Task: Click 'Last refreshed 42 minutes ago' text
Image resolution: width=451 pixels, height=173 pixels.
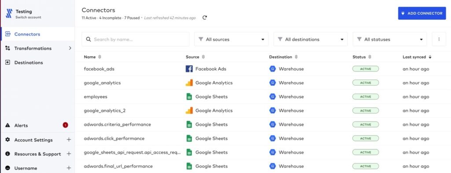Action: pyautogui.click(x=170, y=18)
